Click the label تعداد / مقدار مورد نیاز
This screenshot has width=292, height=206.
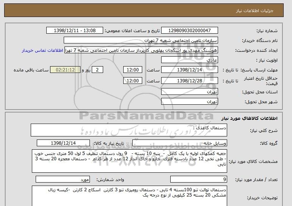point(256,180)
